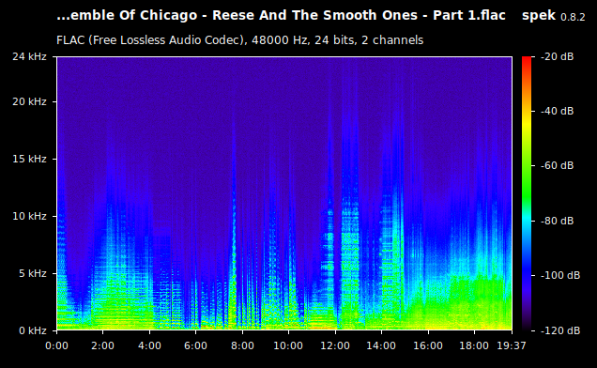Click the '10:00' time axis label
The width and height of the screenshot is (597, 368).
[288, 345]
